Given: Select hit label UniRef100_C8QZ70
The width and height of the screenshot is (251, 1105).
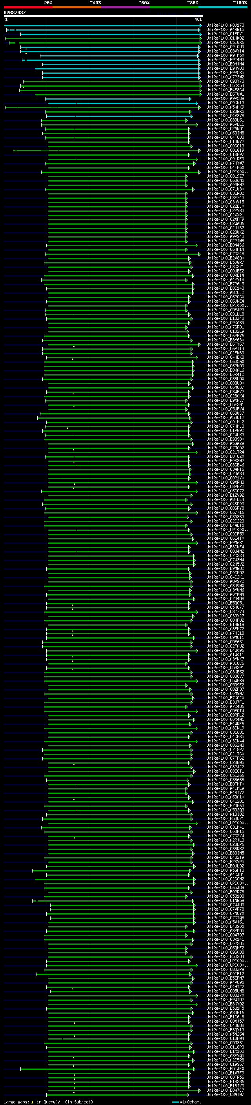Looking at the screenshot, I should point(225,995).
